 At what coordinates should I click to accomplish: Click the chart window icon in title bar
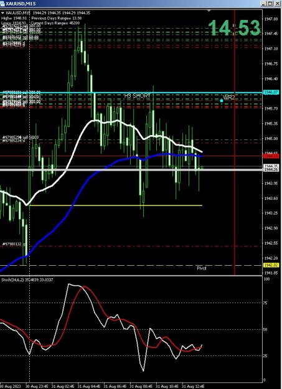(x=2, y=3)
